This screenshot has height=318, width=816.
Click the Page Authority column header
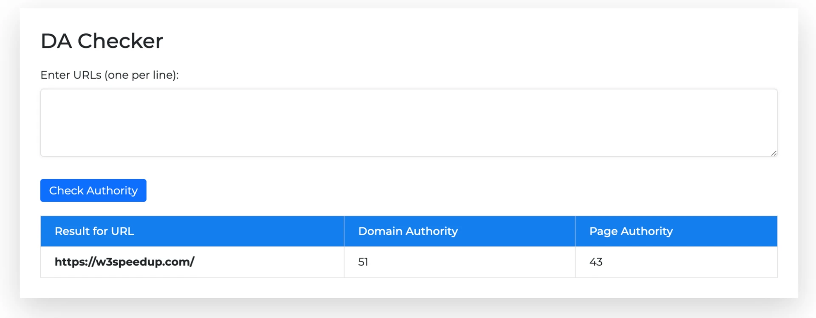[631, 231]
